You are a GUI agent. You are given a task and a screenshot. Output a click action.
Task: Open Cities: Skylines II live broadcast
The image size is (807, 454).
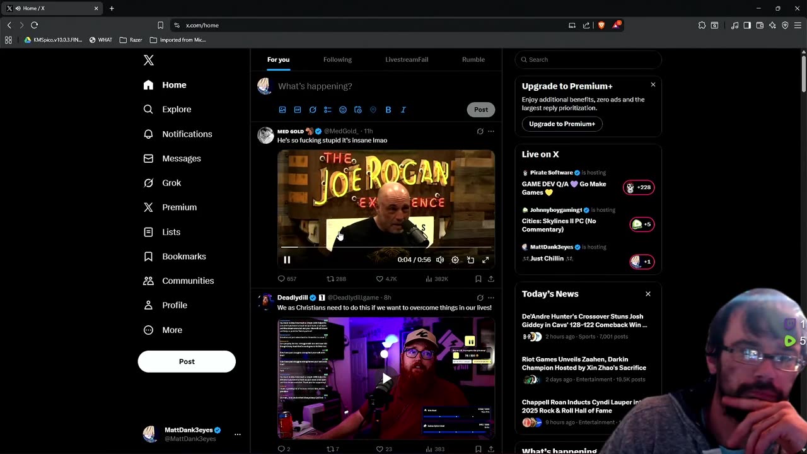click(588, 221)
